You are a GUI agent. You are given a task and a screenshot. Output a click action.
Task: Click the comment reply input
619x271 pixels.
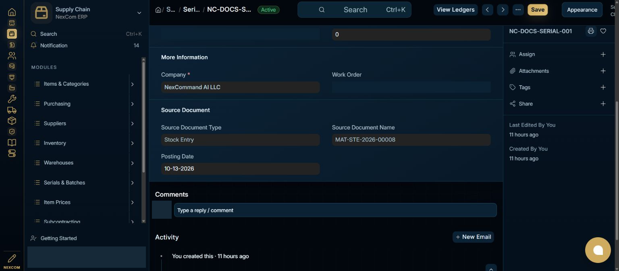point(335,210)
